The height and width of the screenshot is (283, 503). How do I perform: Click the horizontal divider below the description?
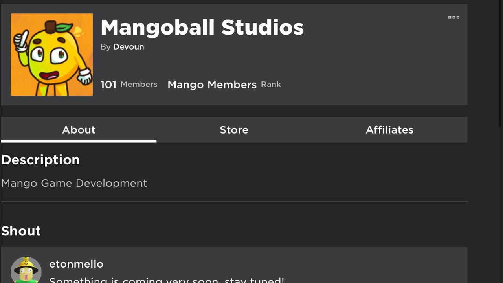(x=234, y=202)
